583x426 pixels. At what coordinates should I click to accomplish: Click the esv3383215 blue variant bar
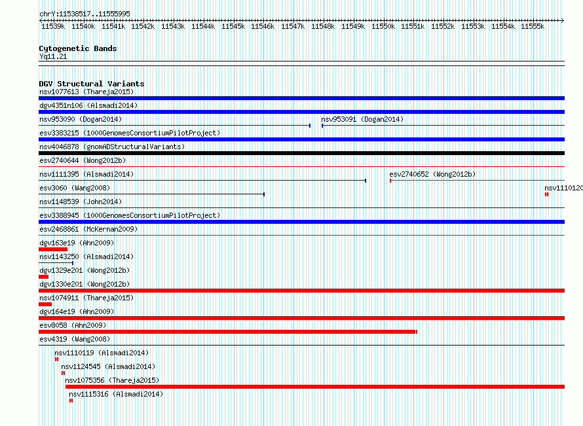click(301, 139)
